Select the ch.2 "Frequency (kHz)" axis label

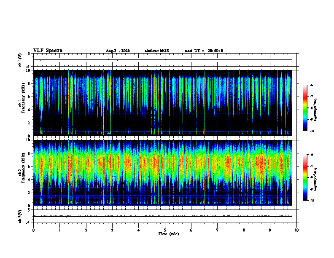23,168
